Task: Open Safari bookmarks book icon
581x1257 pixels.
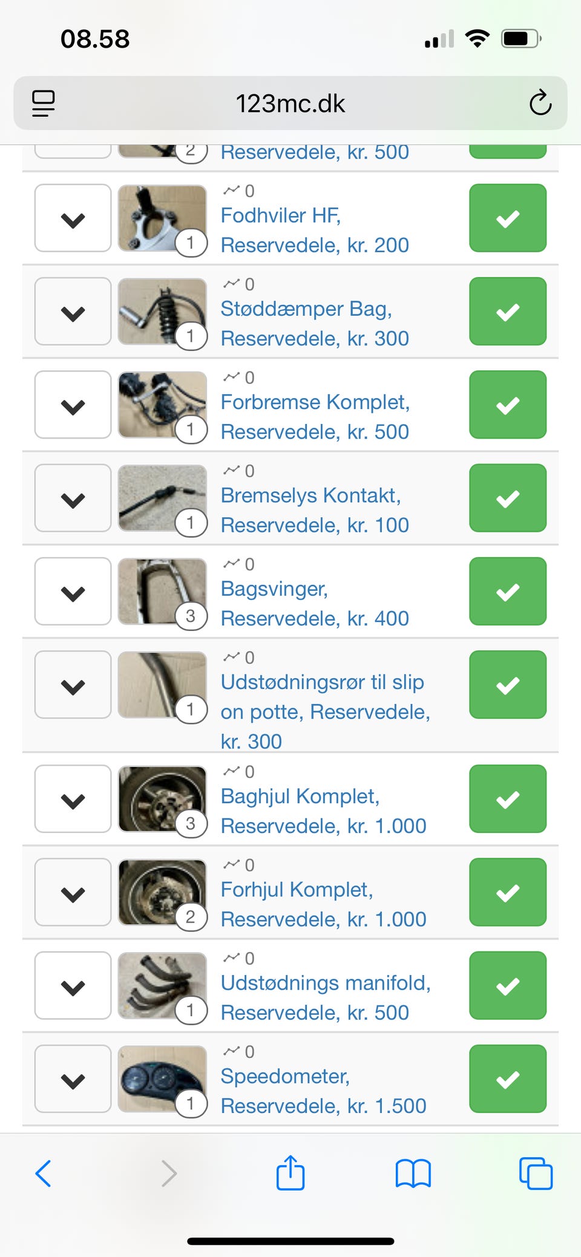Action: 413,1174
